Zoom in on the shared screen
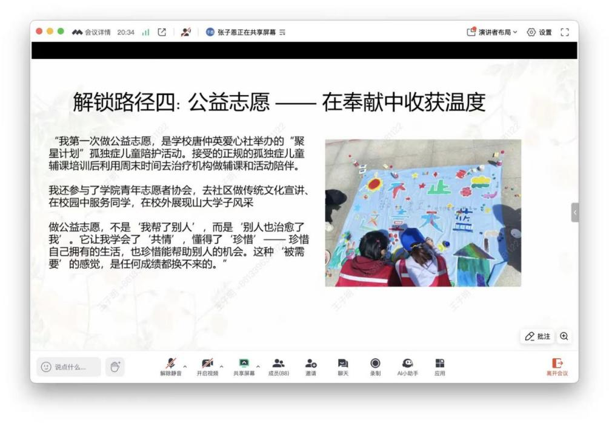Image resolution: width=609 pixels, height=423 pixels. [564, 336]
